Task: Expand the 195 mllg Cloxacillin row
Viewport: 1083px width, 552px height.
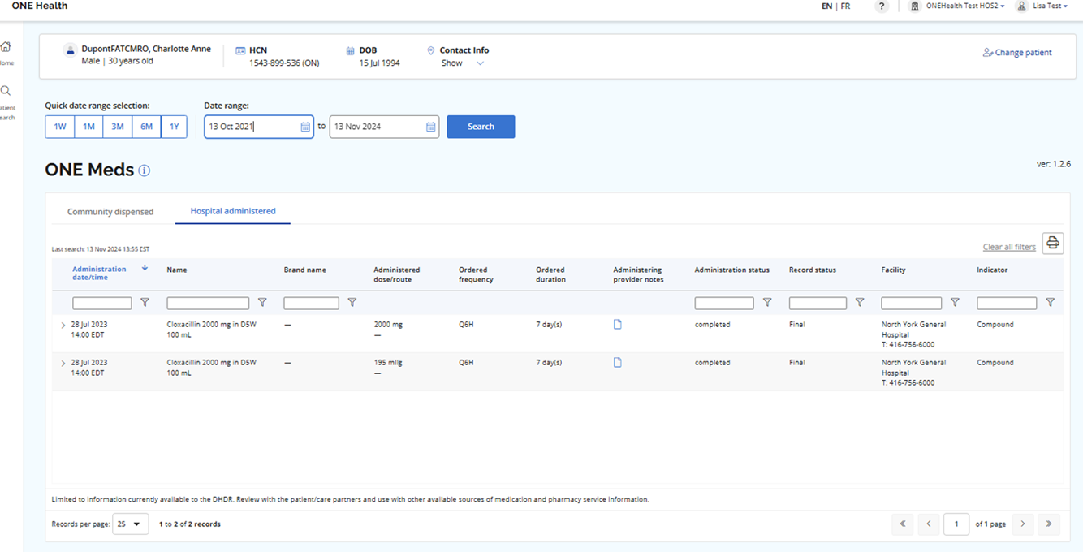Action: [x=63, y=364]
